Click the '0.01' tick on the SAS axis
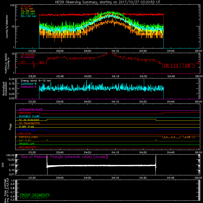Screen dimensions: 203x203 12,174
